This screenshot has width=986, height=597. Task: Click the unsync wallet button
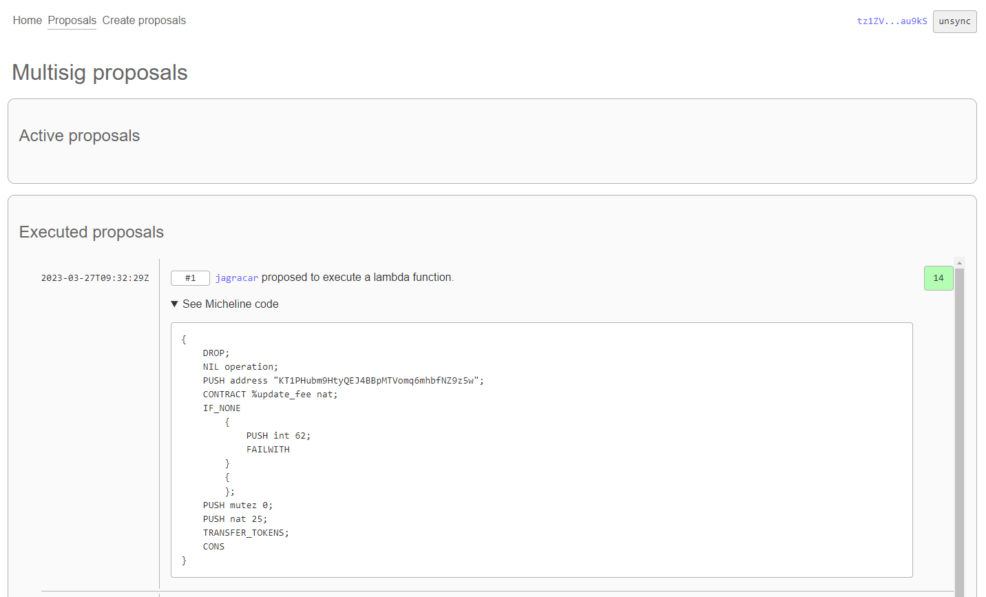coord(954,21)
